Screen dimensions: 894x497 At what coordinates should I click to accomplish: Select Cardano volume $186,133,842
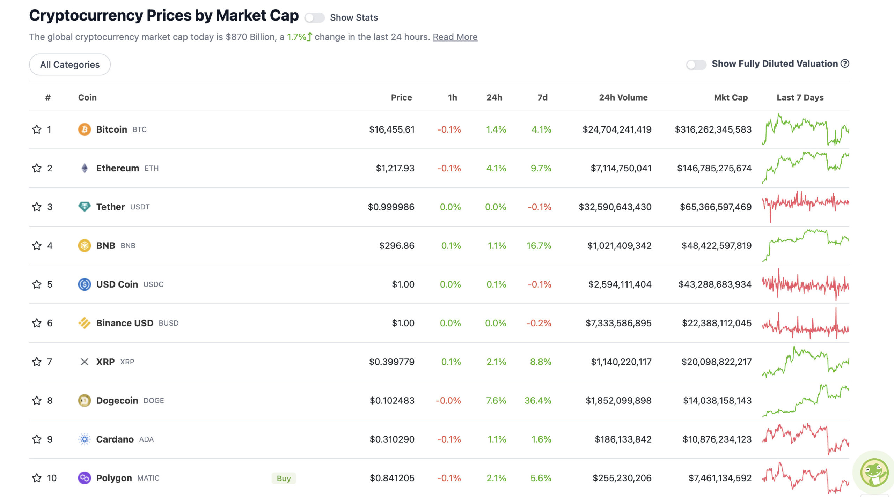coord(623,439)
